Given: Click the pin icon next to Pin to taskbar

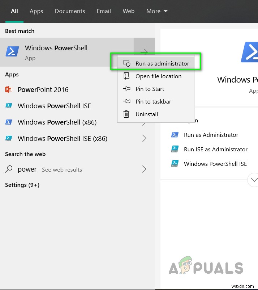Looking at the screenshot, I should pyautogui.click(x=126, y=101).
